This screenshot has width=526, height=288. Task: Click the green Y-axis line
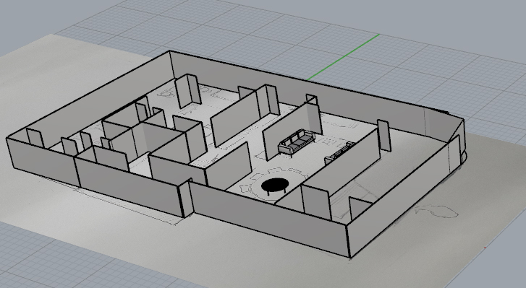coord(343,57)
